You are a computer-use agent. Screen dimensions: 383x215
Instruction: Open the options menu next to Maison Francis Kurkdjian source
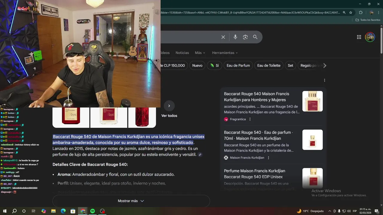coord(268,158)
